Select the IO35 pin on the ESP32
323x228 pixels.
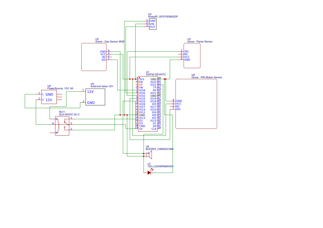(142, 93)
